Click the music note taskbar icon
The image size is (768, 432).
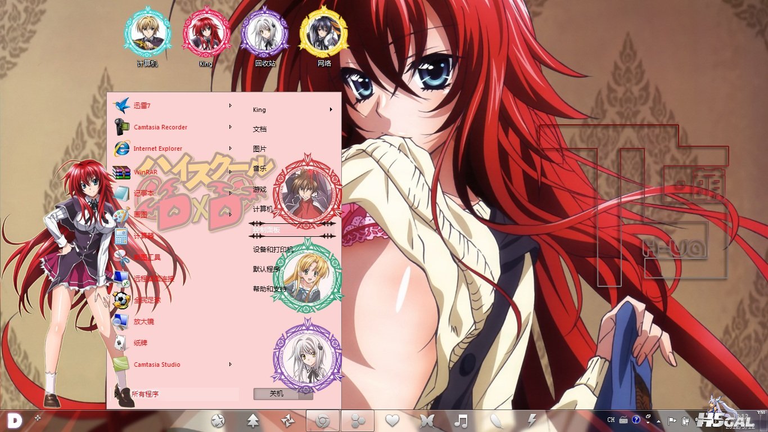pyautogui.click(x=461, y=420)
